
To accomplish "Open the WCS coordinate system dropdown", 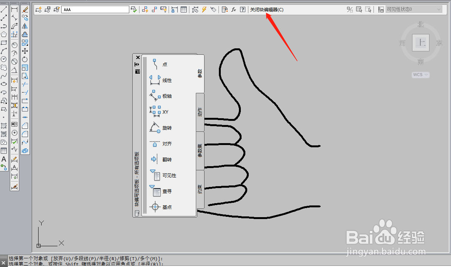I will [420, 75].
